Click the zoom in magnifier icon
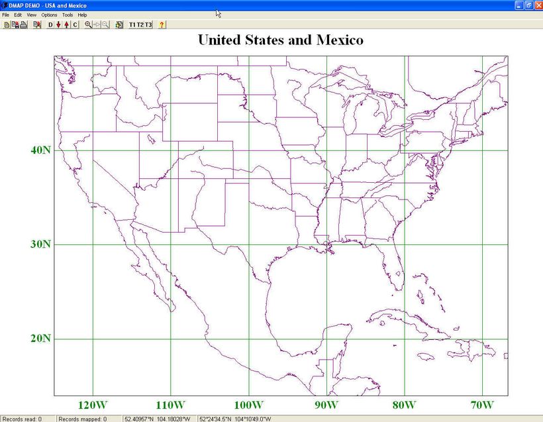This screenshot has width=543, height=422. click(88, 25)
